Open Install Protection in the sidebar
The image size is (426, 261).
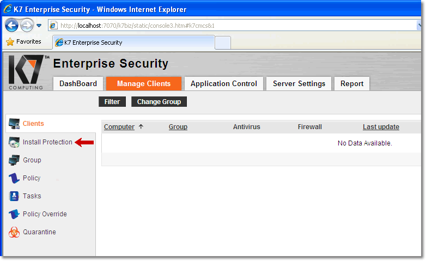tap(47, 142)
